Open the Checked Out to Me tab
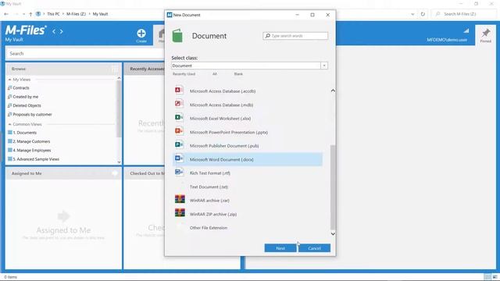The image size is (500, 281). (x=147, y=173)
